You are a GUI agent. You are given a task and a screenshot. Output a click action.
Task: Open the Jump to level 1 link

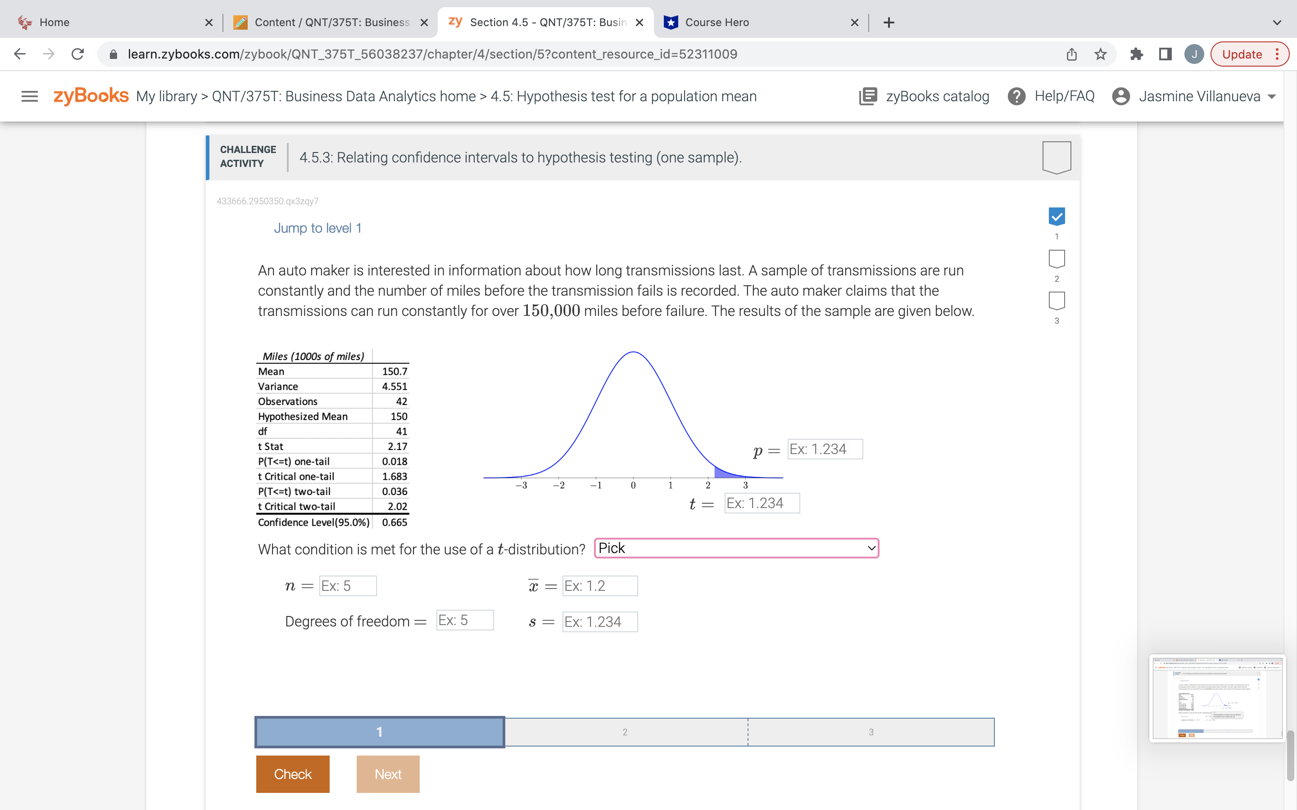317,228
